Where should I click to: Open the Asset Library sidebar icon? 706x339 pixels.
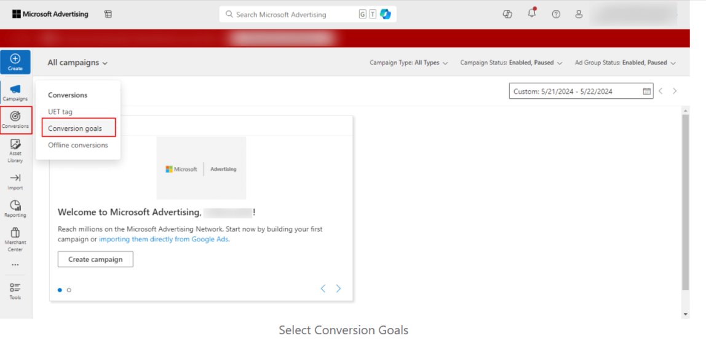point(15,150)
